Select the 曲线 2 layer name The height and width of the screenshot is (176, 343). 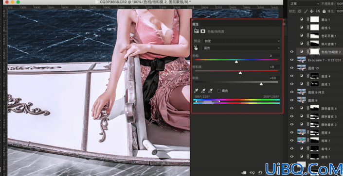tap(325, 149)
